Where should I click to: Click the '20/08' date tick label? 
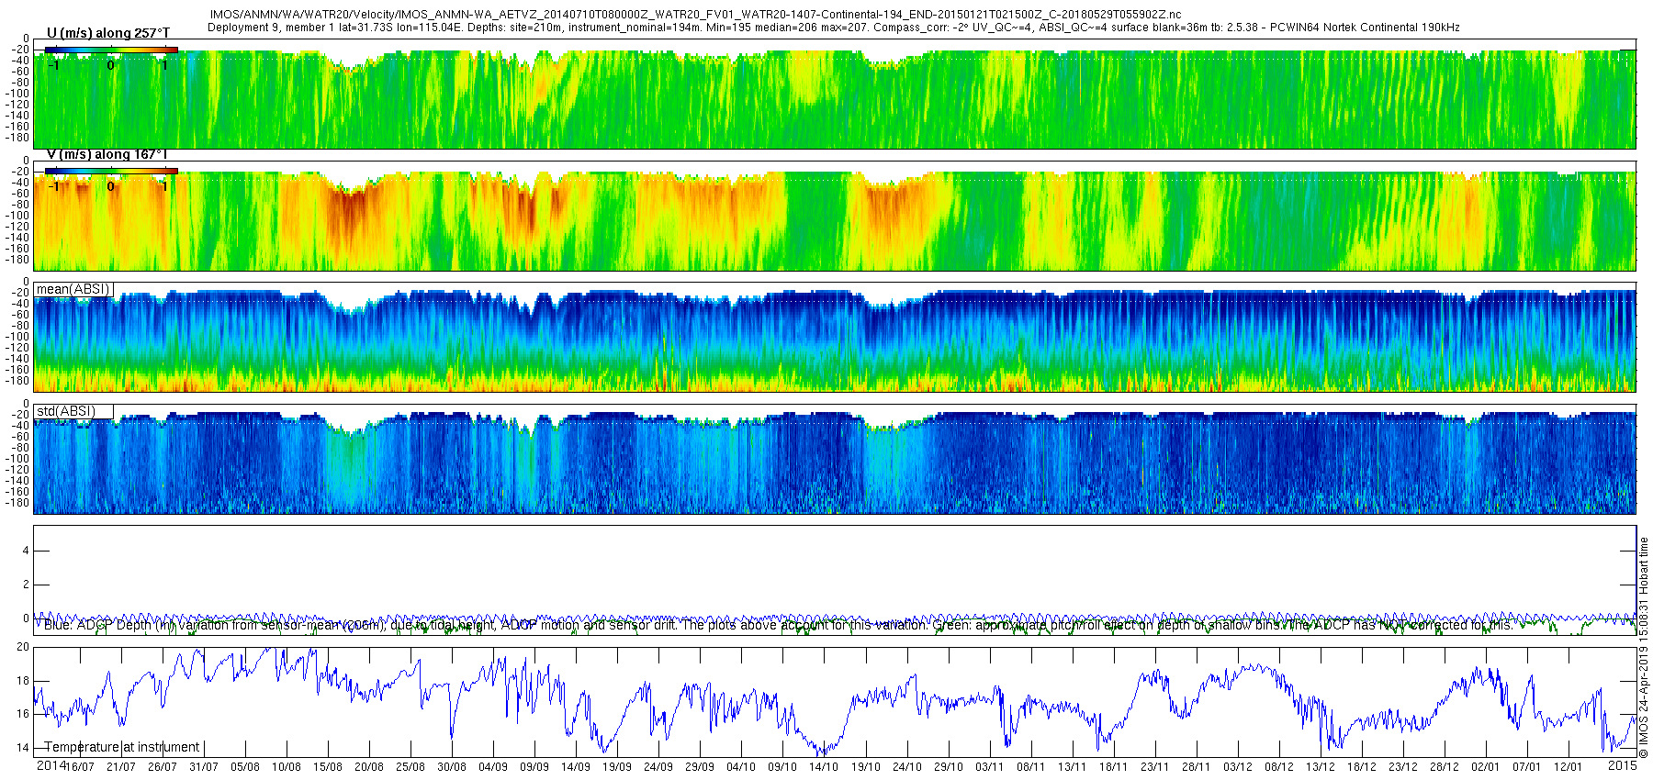pos(369,767)
